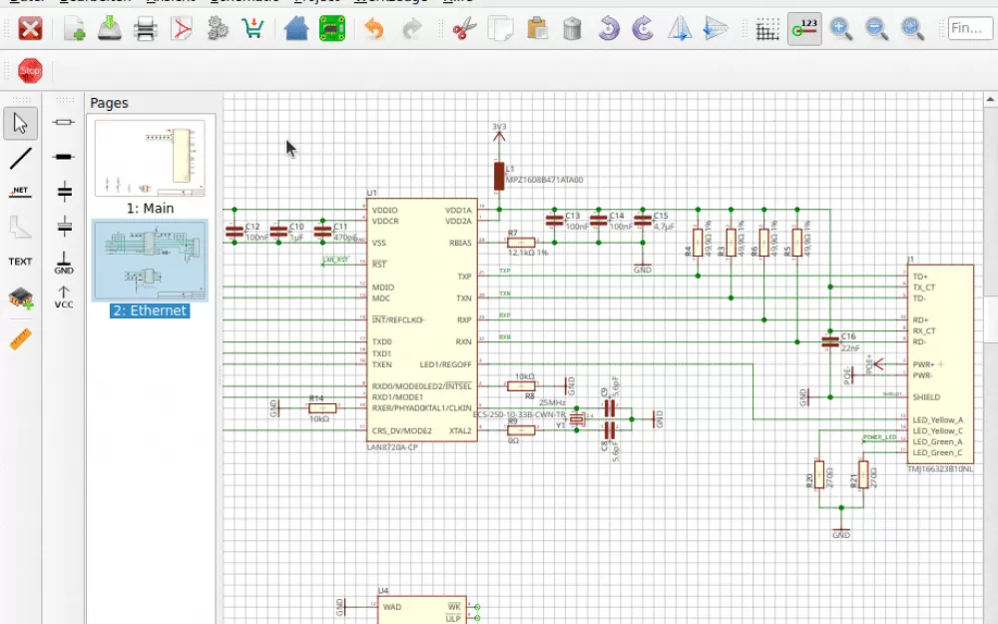Open the 1: Main page thumbnail
The width and height of the screenshot is (998, 624).
151,158
